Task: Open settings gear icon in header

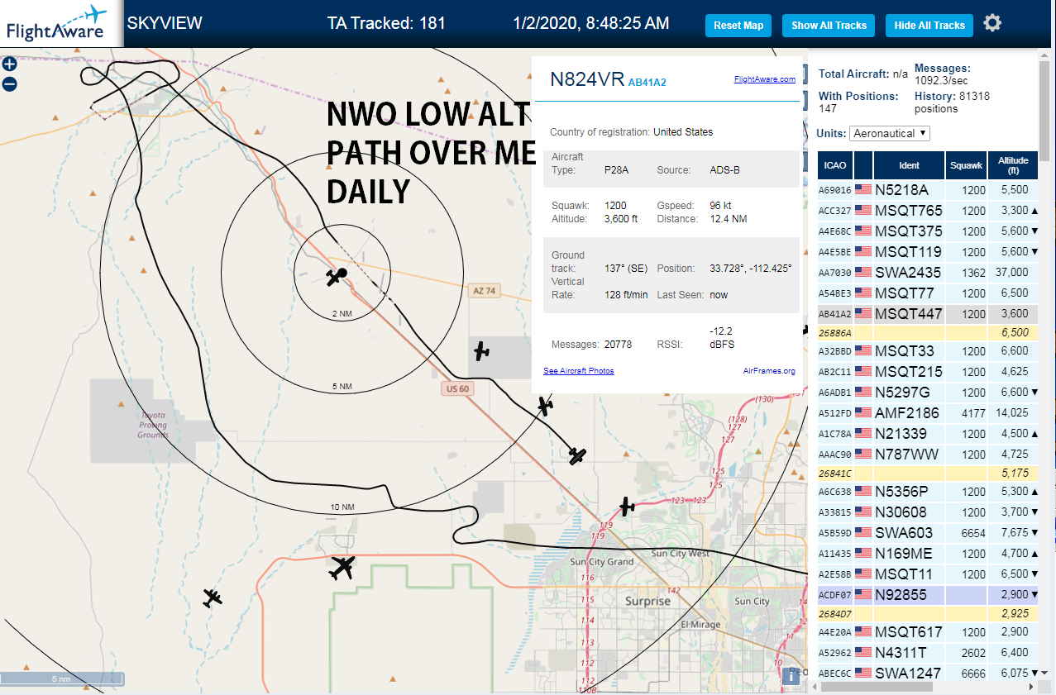Action: point(992,23)
